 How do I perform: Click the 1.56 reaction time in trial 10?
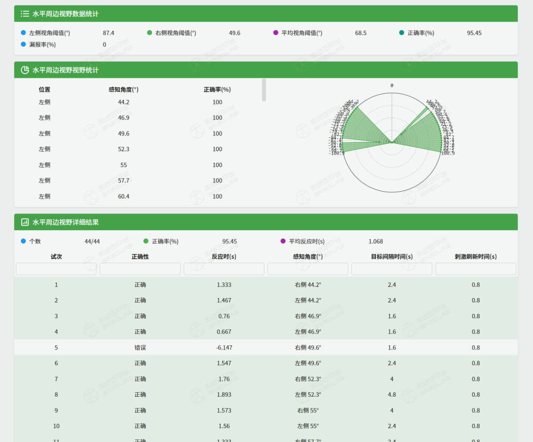tap(224, 426)
